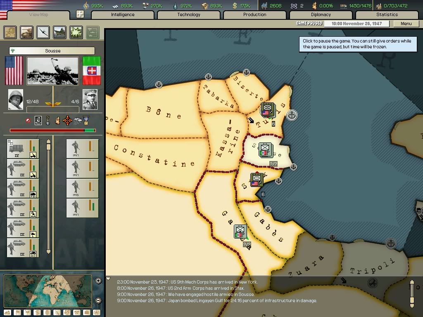The height and width of the screenshot is (317, 423).
Task: Zoom in the minimap with the plus button
Action: click(x=98, y=281)
